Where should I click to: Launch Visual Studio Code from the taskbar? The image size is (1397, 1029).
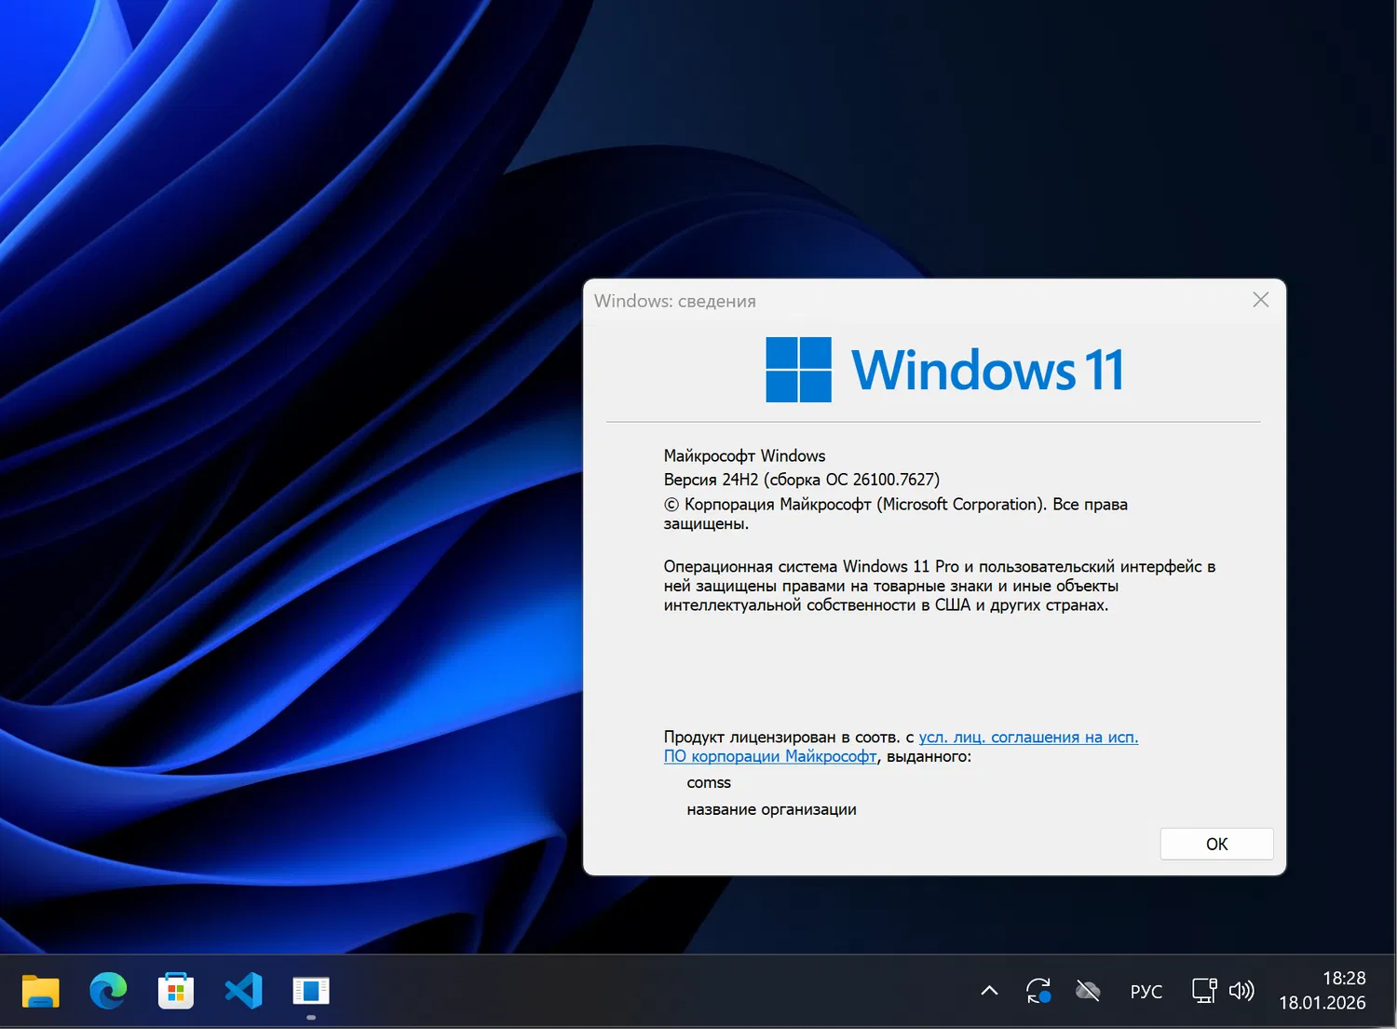click(242, 991)
